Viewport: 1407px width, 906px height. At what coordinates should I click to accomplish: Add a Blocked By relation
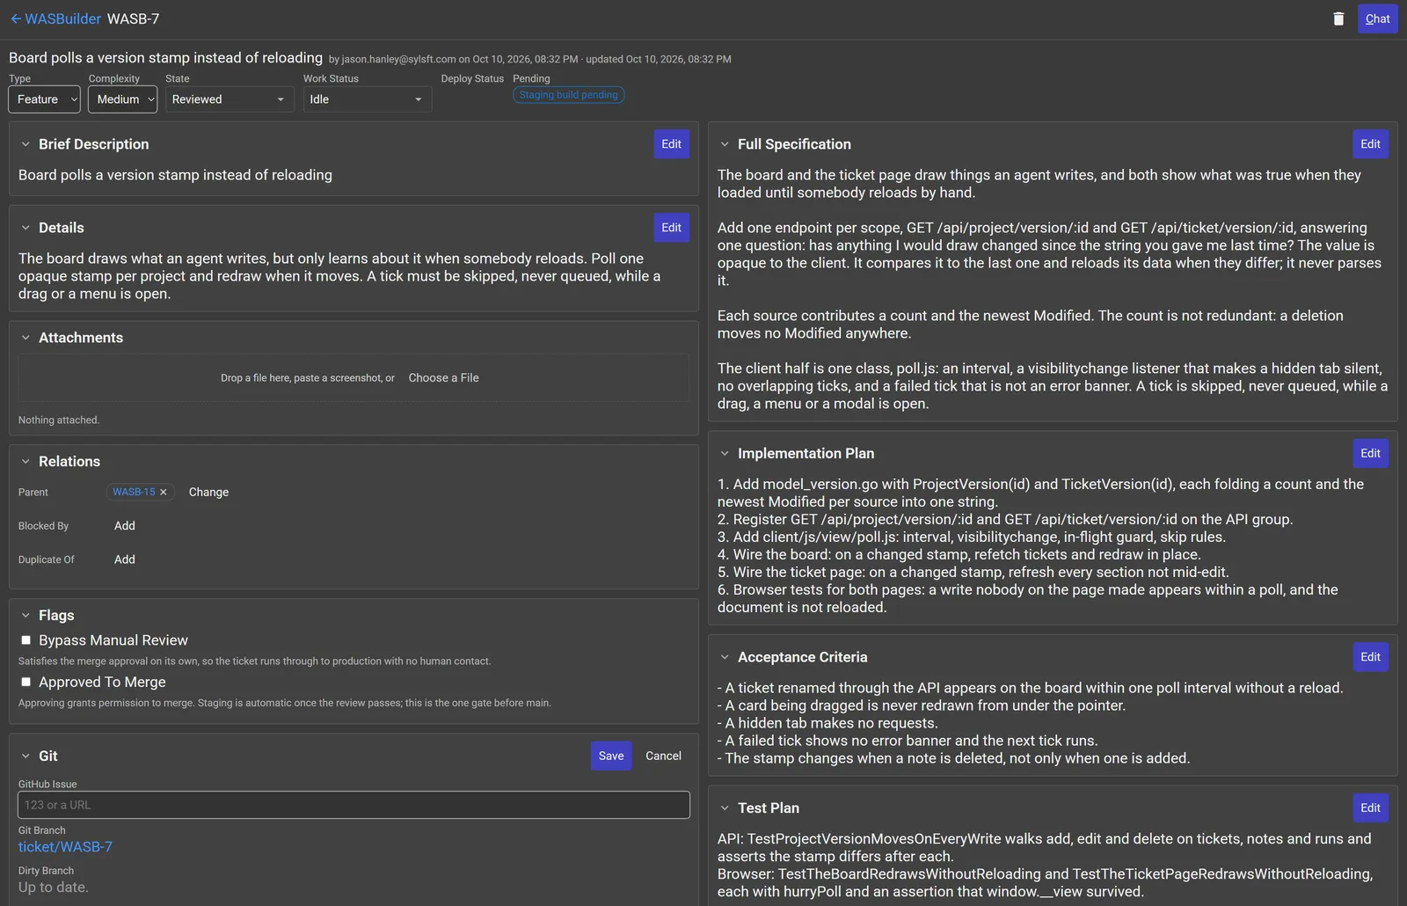coord(125,526)
